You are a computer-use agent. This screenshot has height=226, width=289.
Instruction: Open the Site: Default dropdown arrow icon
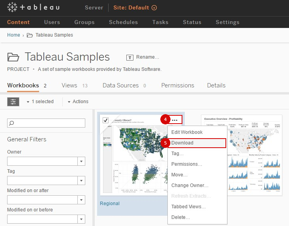click(154, 8)
